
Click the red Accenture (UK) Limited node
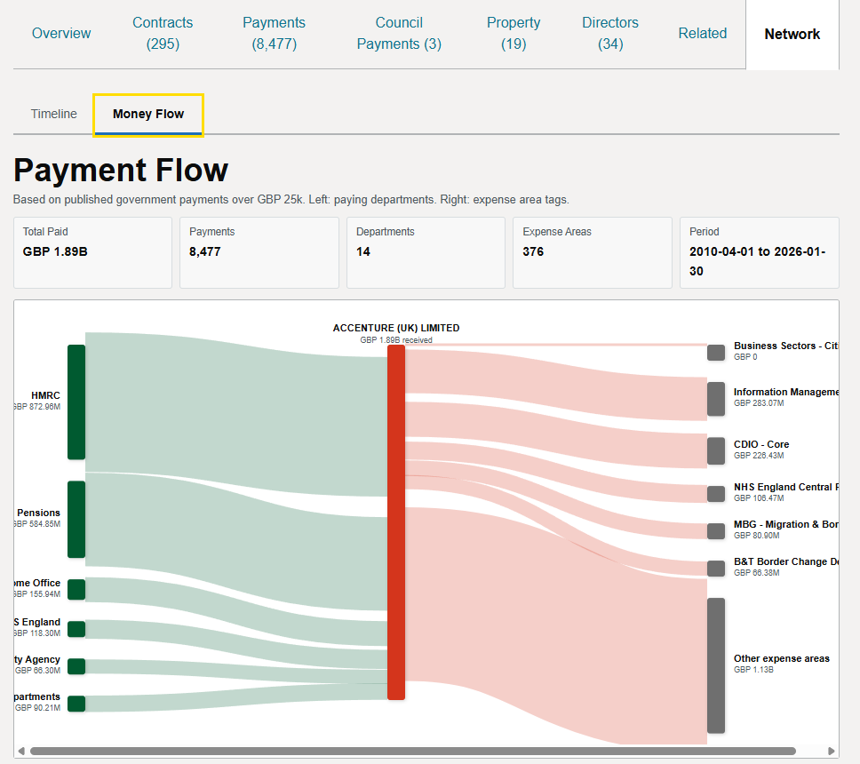396,522
